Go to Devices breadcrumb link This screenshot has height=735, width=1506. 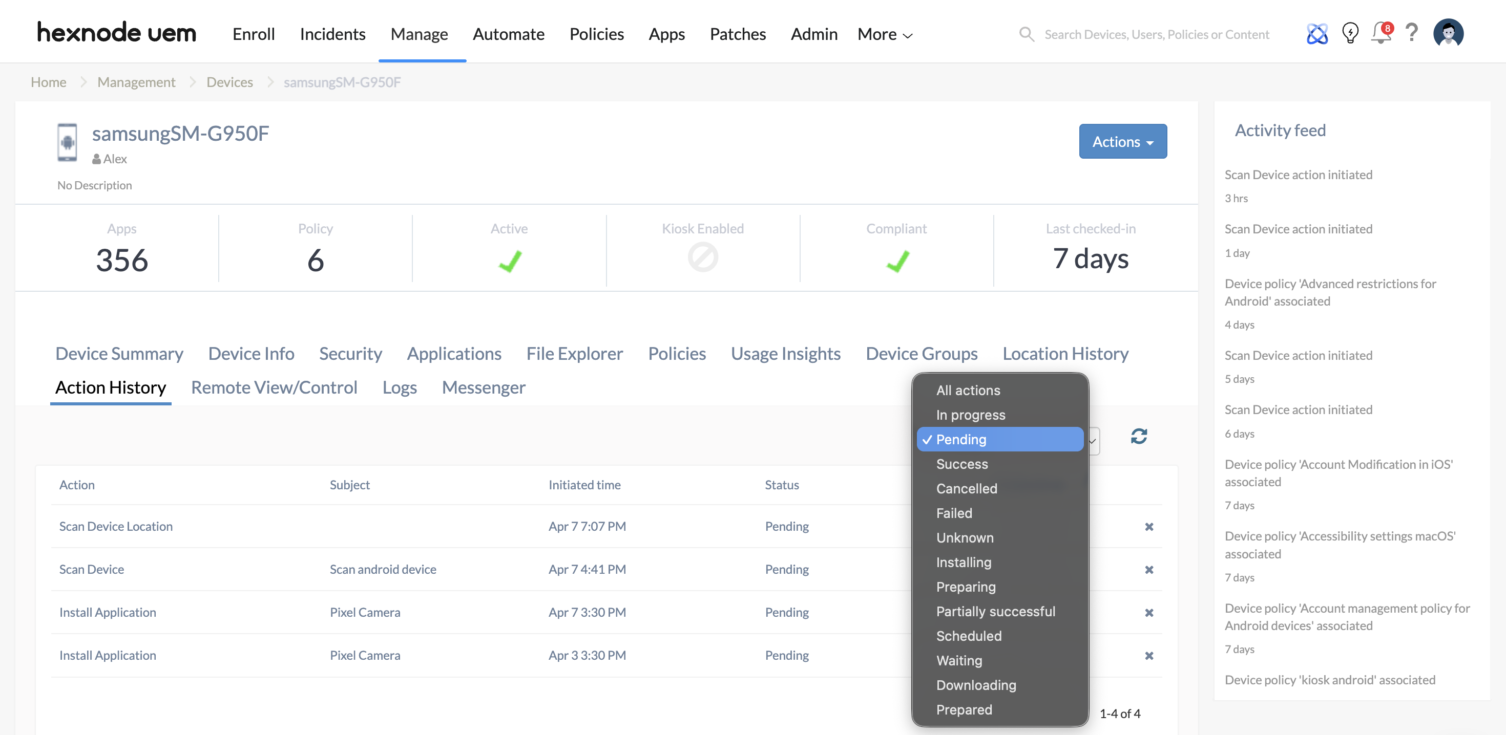click(x=229, y=82)
